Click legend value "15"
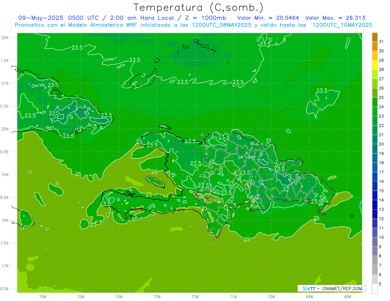 click(382, 191)
